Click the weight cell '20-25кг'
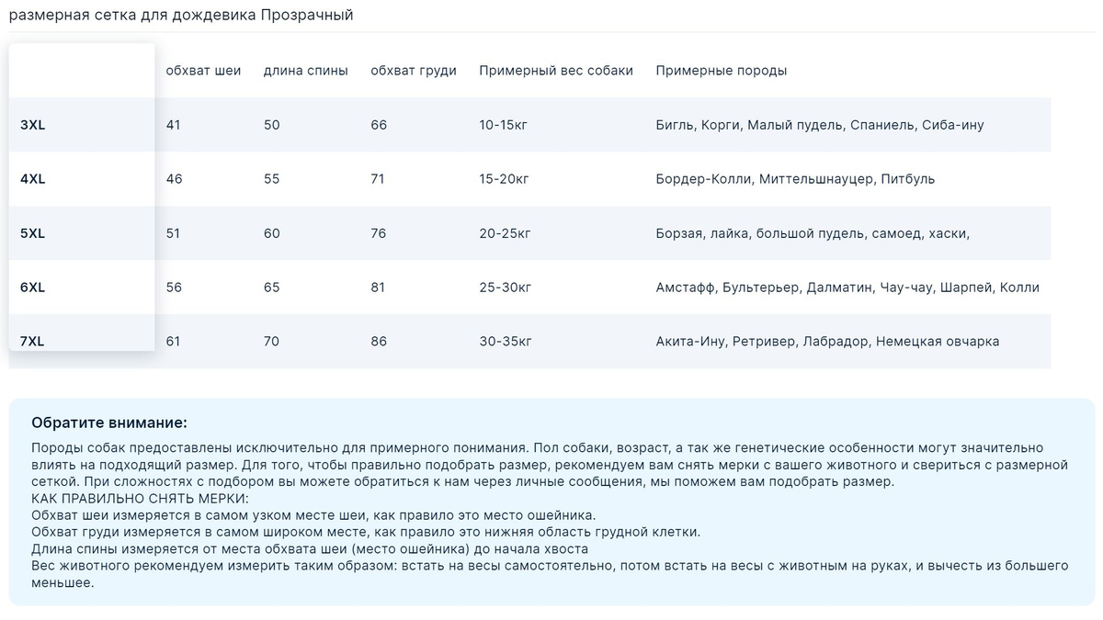This screenshot has width=1103, height=620. [506, 233]
